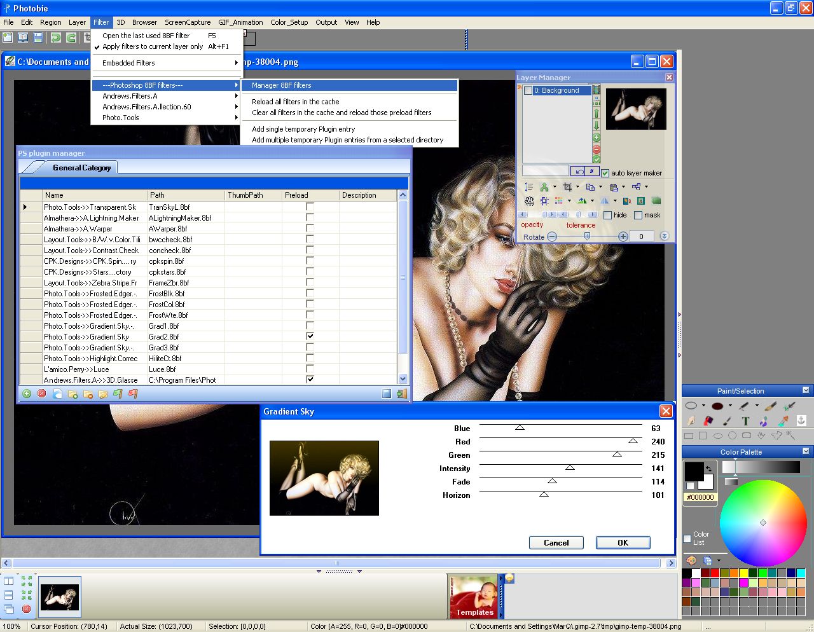
Task: Click the new image icon in main toolbar
Action: coord(8,38)
